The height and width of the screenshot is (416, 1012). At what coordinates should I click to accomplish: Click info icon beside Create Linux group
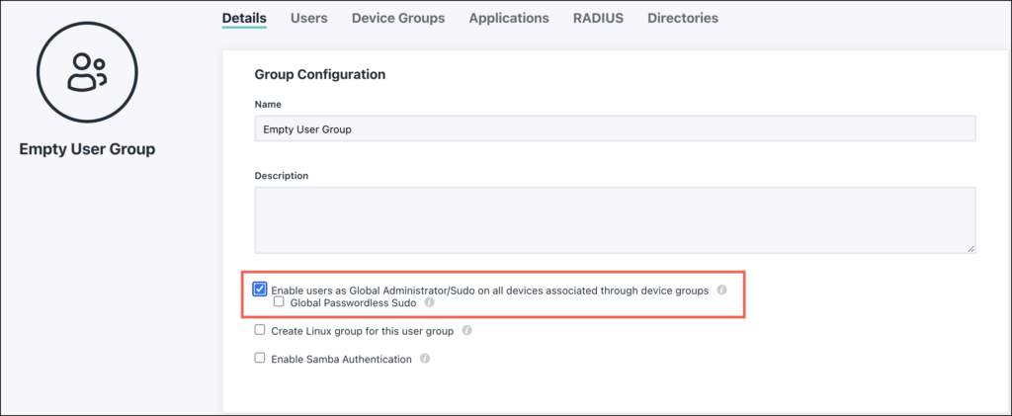466,331
